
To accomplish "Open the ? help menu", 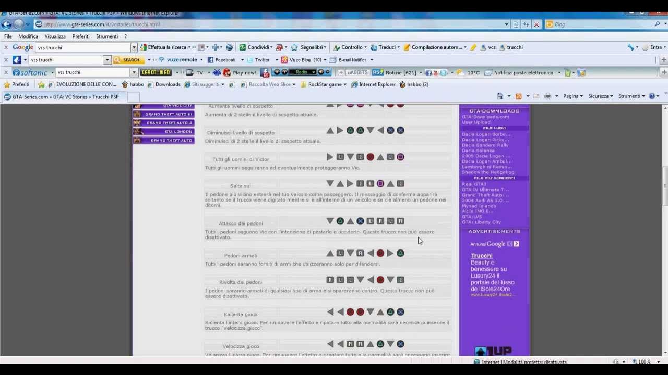I will [126, 36].
